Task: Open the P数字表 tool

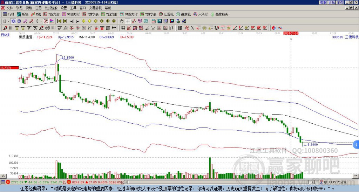Action: pyautogui.click(x=90, y=14)
